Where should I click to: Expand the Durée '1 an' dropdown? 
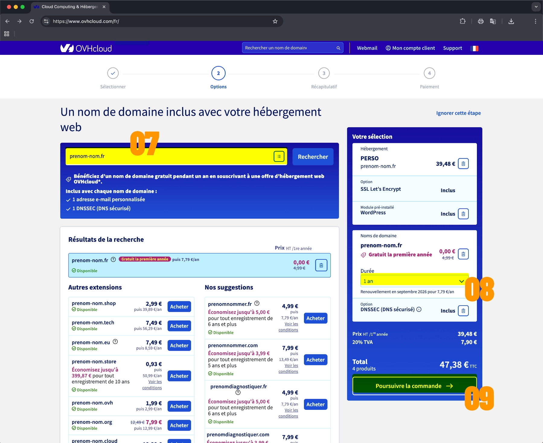click(x=414, y=281)
